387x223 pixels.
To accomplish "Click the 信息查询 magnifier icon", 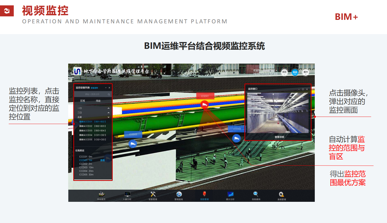I will coord(256,194).
